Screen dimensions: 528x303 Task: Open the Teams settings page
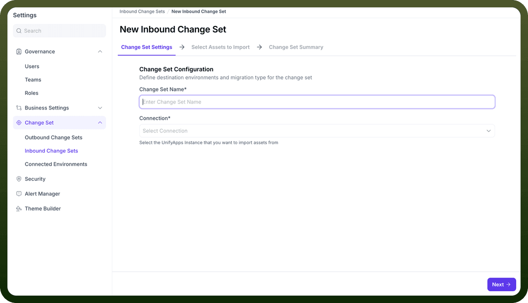point(33,80)
